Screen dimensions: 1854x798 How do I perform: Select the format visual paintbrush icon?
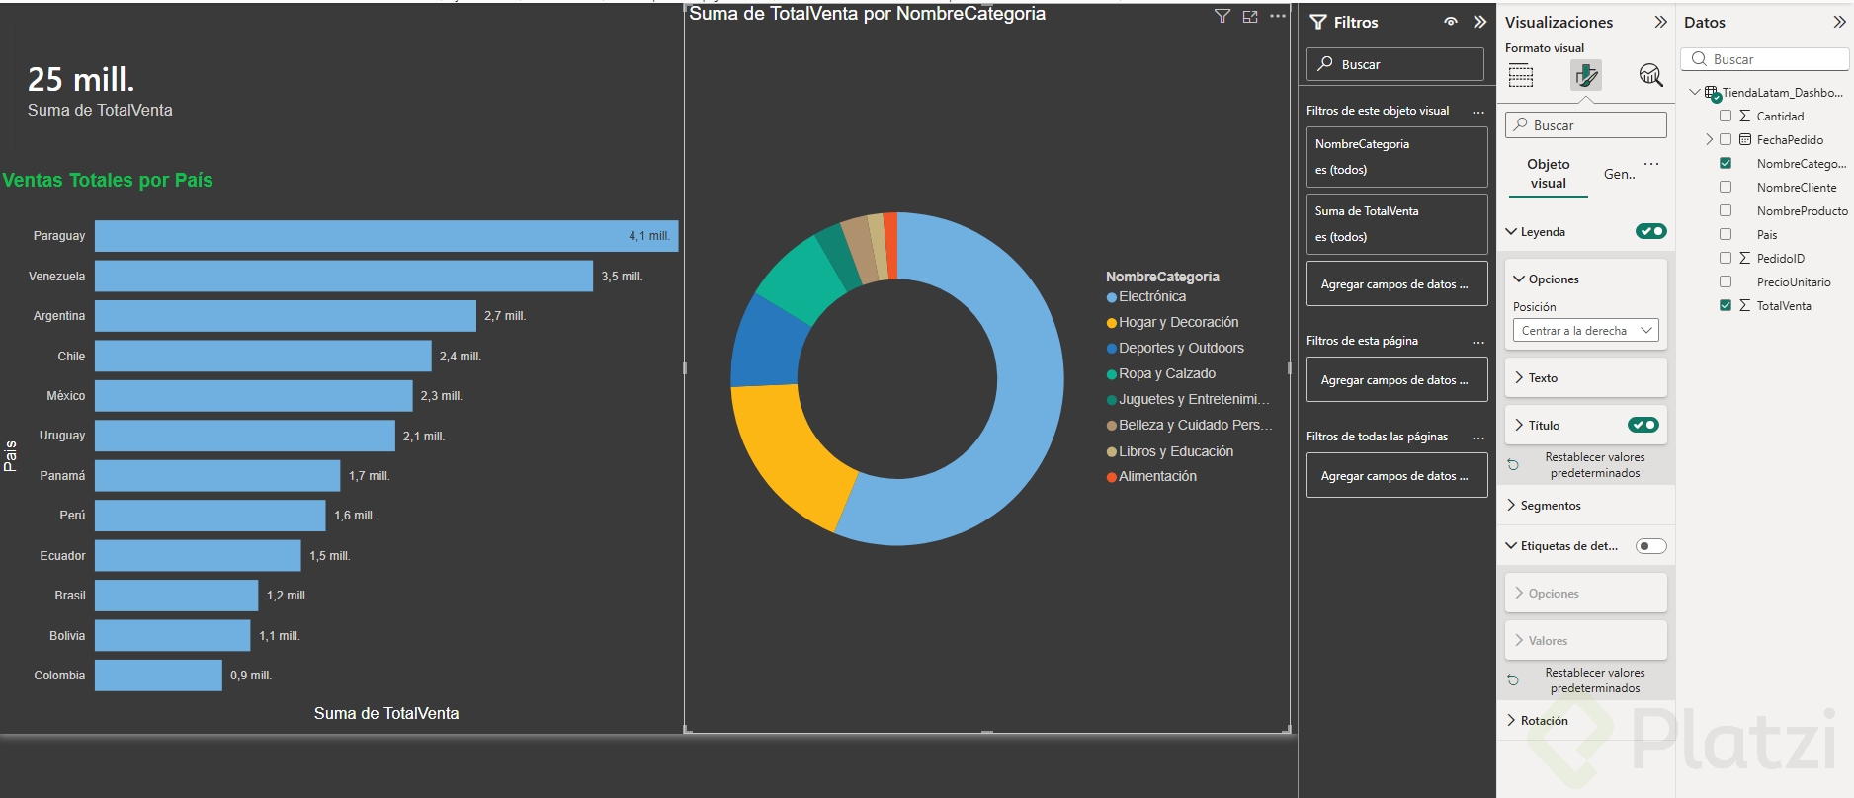1586,75
